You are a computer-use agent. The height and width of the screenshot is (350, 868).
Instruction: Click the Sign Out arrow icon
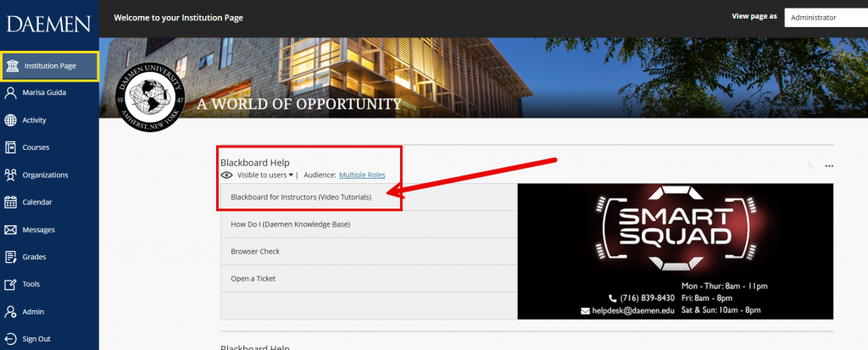coord(10,339)
